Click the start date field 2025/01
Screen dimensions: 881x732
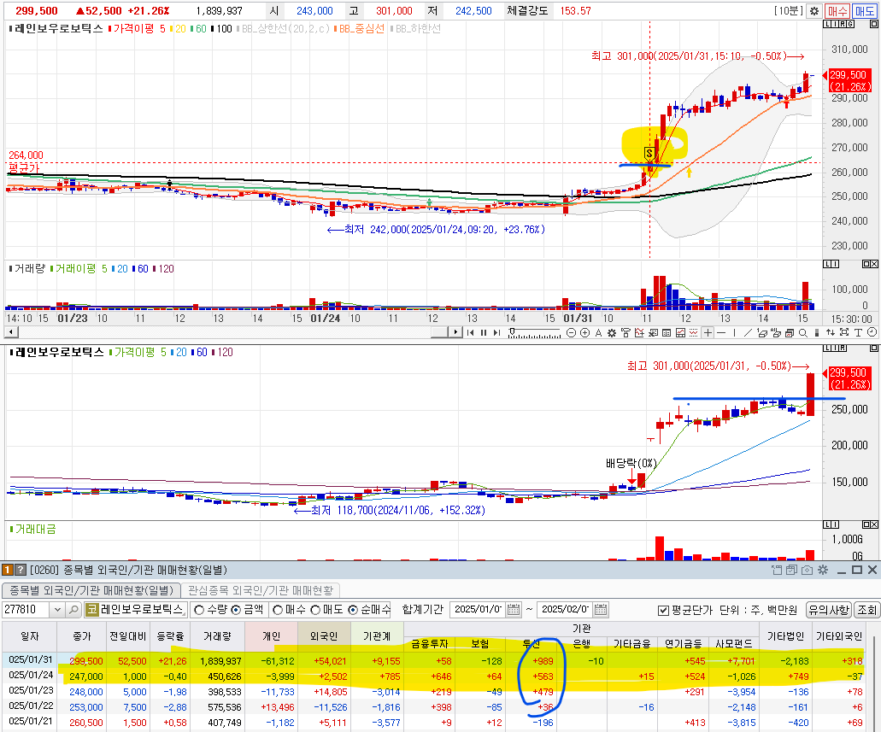(479, 610)
